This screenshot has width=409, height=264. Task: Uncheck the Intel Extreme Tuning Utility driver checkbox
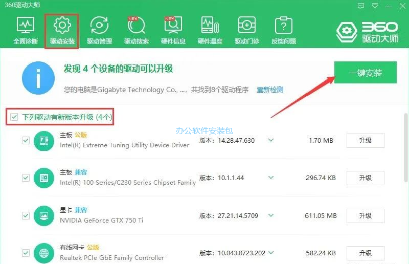point(26,141)
